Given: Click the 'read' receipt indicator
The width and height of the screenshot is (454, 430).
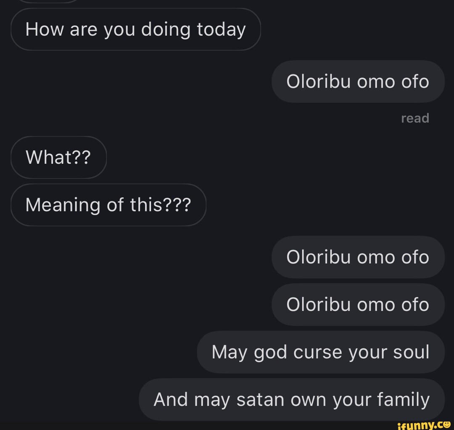Looking at the screenshot, I should [x=415, y=118].
